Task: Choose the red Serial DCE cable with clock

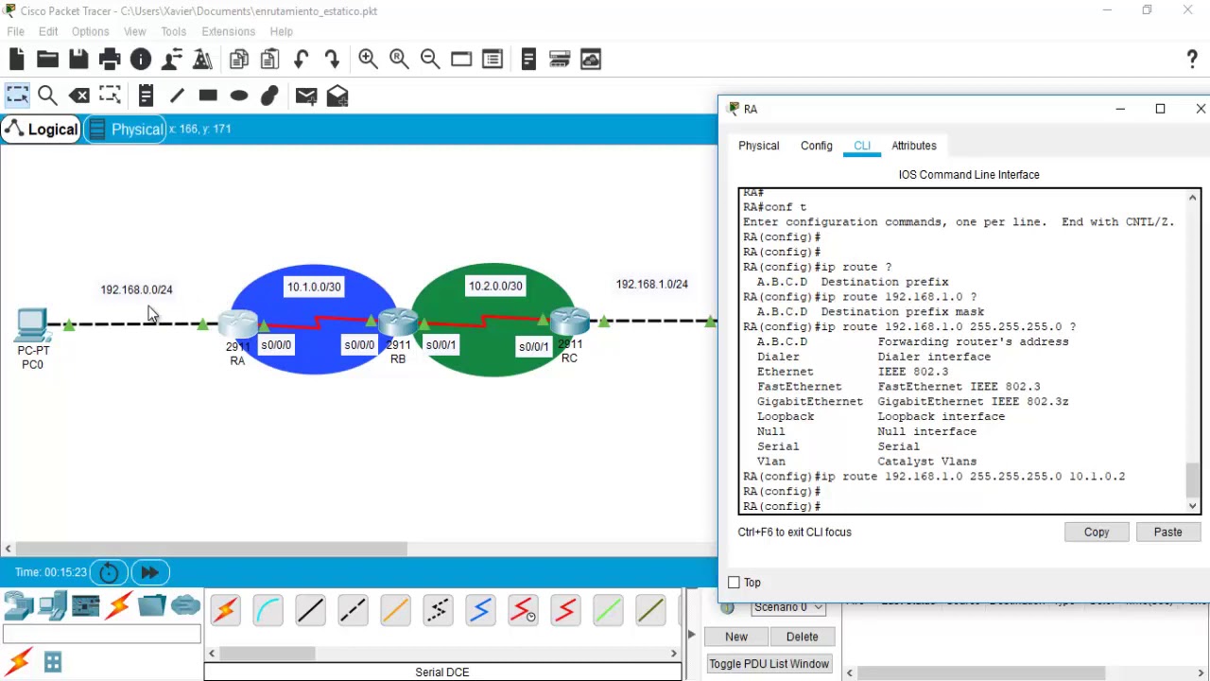Action: [523, 610]
